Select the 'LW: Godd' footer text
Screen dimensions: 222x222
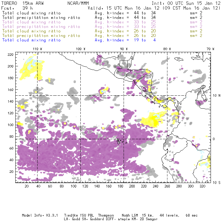pos(72,219)
